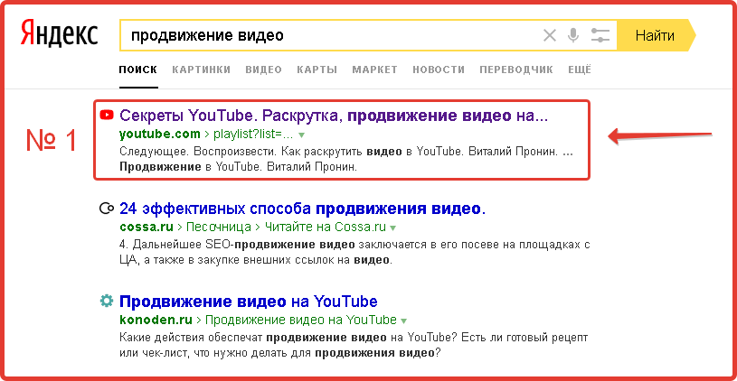
Task: Click the youtube.com domain link
Action: click(160, 135)
